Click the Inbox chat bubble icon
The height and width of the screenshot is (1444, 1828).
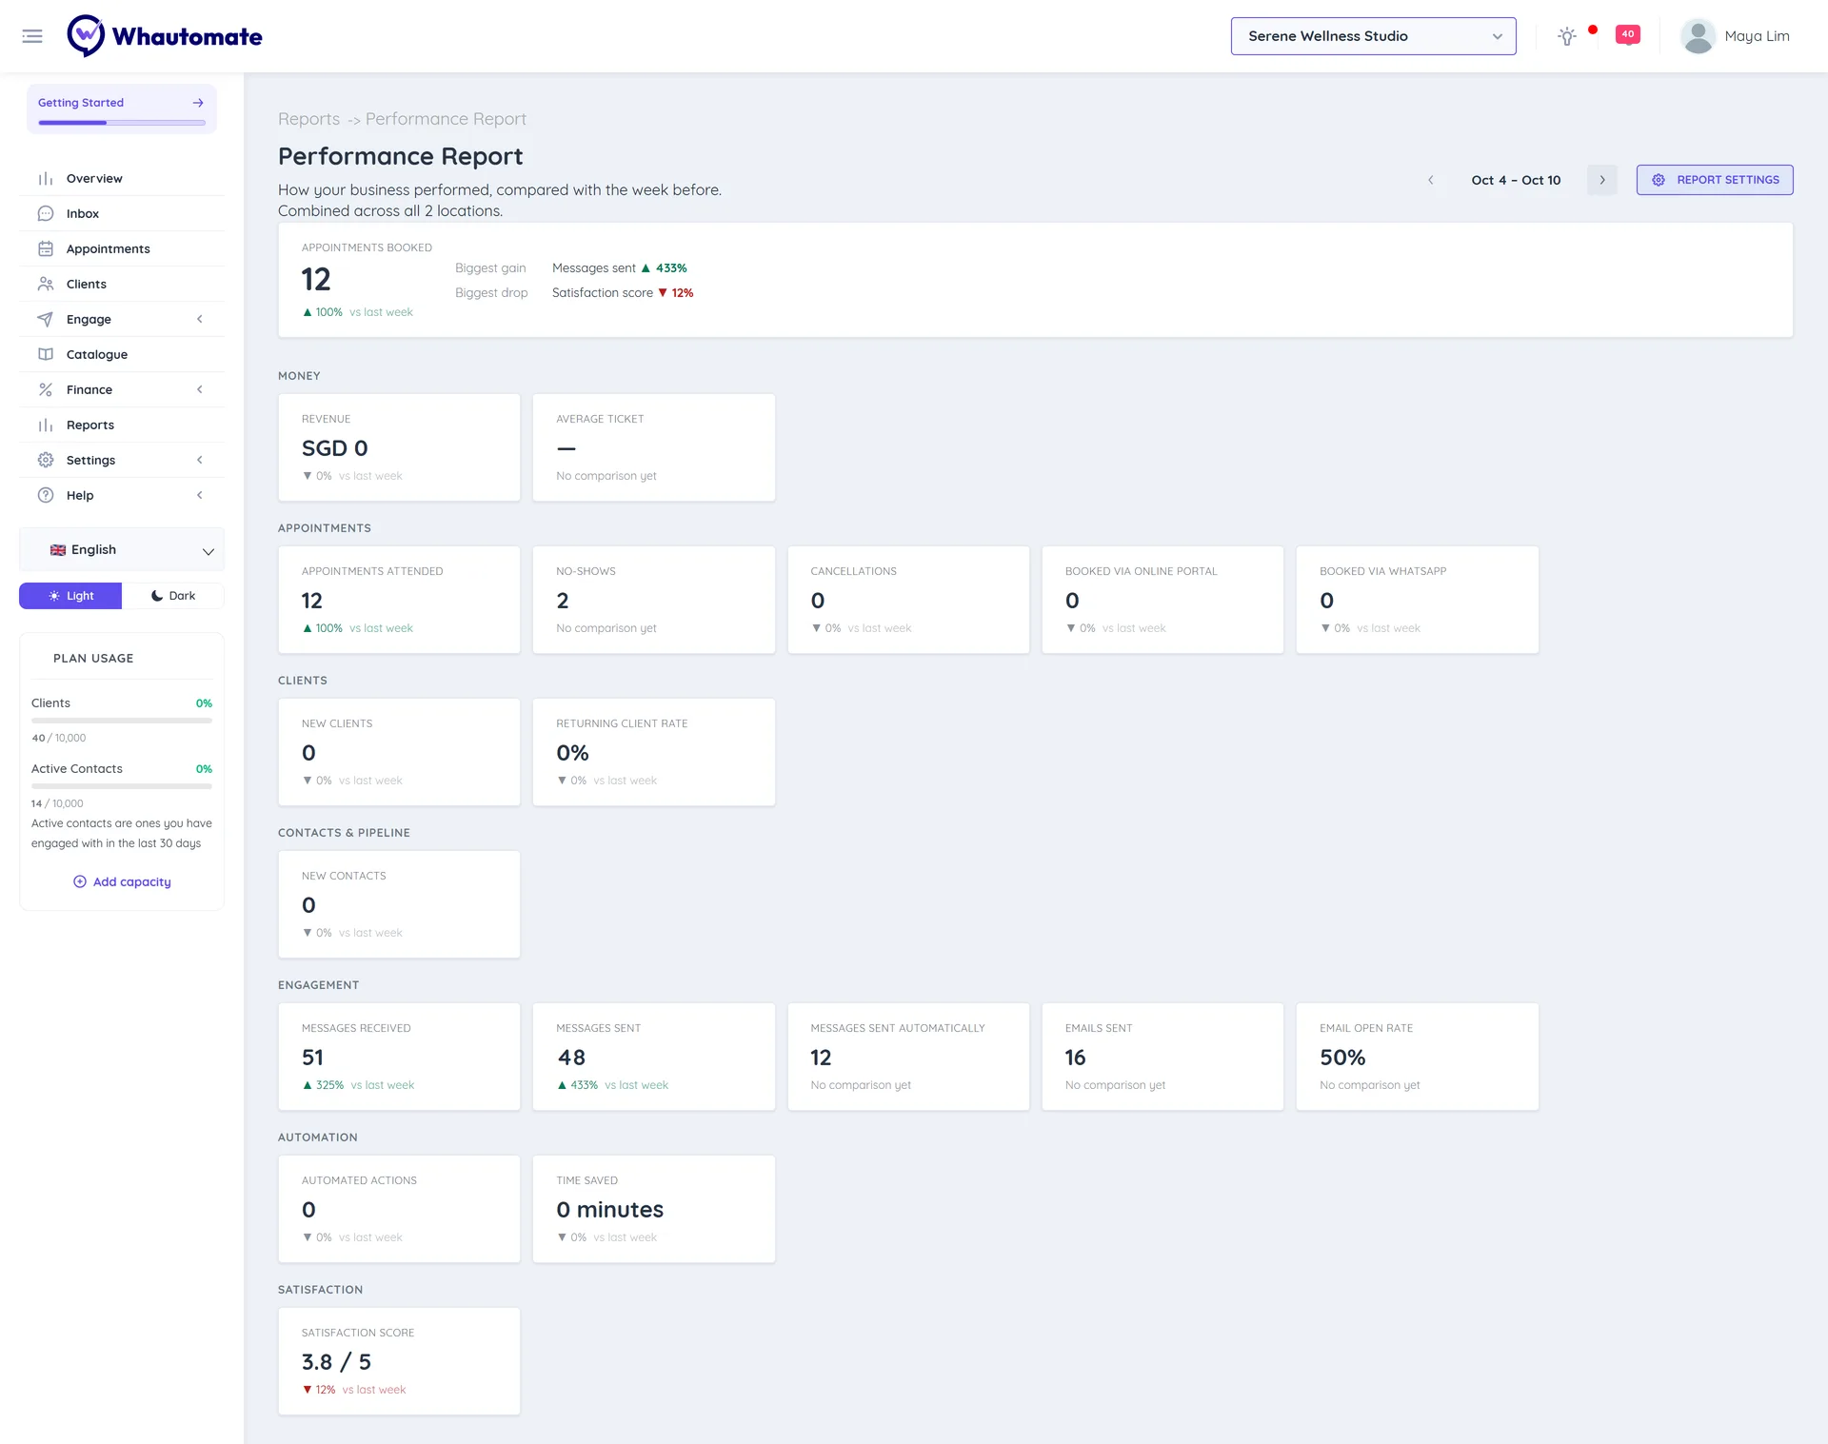[x=46, y=214]
